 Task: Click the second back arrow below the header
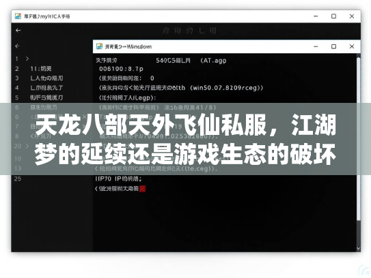pos(17,46)
